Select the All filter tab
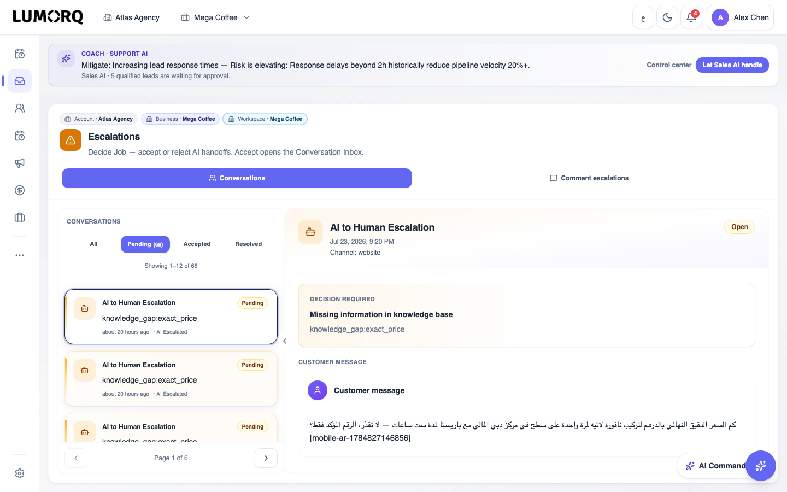The height and width of the screenshot is (492, 787). tap(93, 244)
